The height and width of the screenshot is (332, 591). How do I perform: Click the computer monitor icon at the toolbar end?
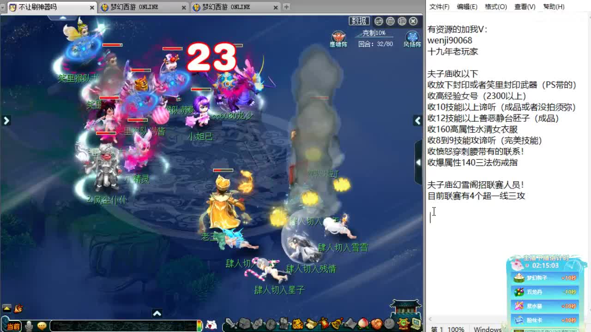click(416, 324)
